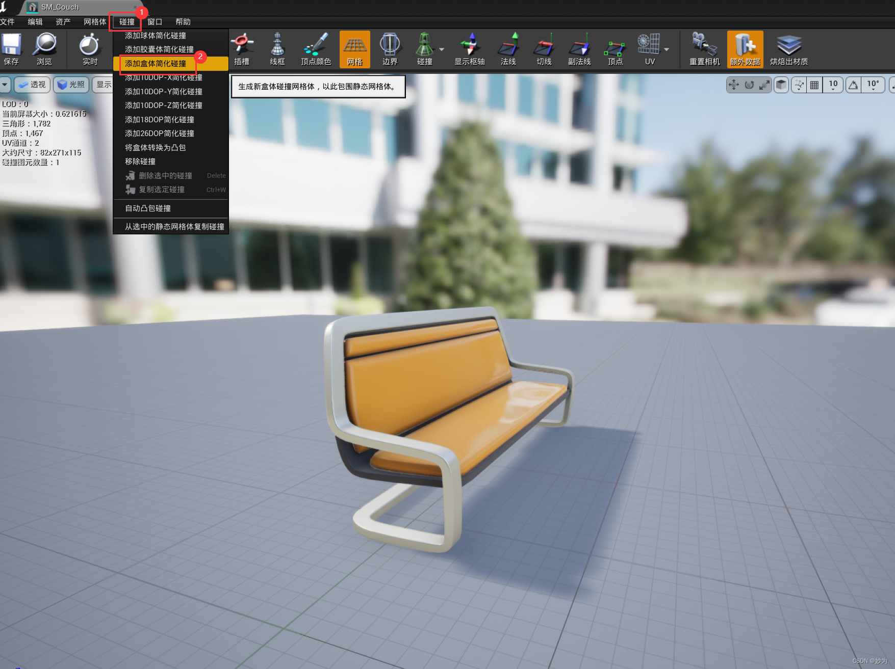Toggle rotation snapping angle icon

853,85
